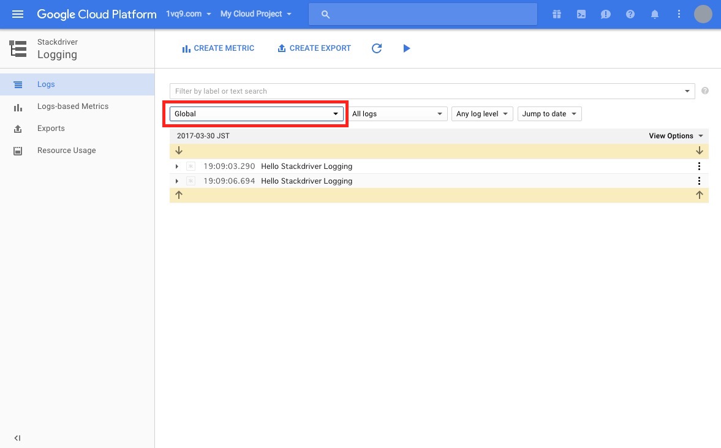Open the notifications bell
Screen dimensions: 721x448
[655, 14]
